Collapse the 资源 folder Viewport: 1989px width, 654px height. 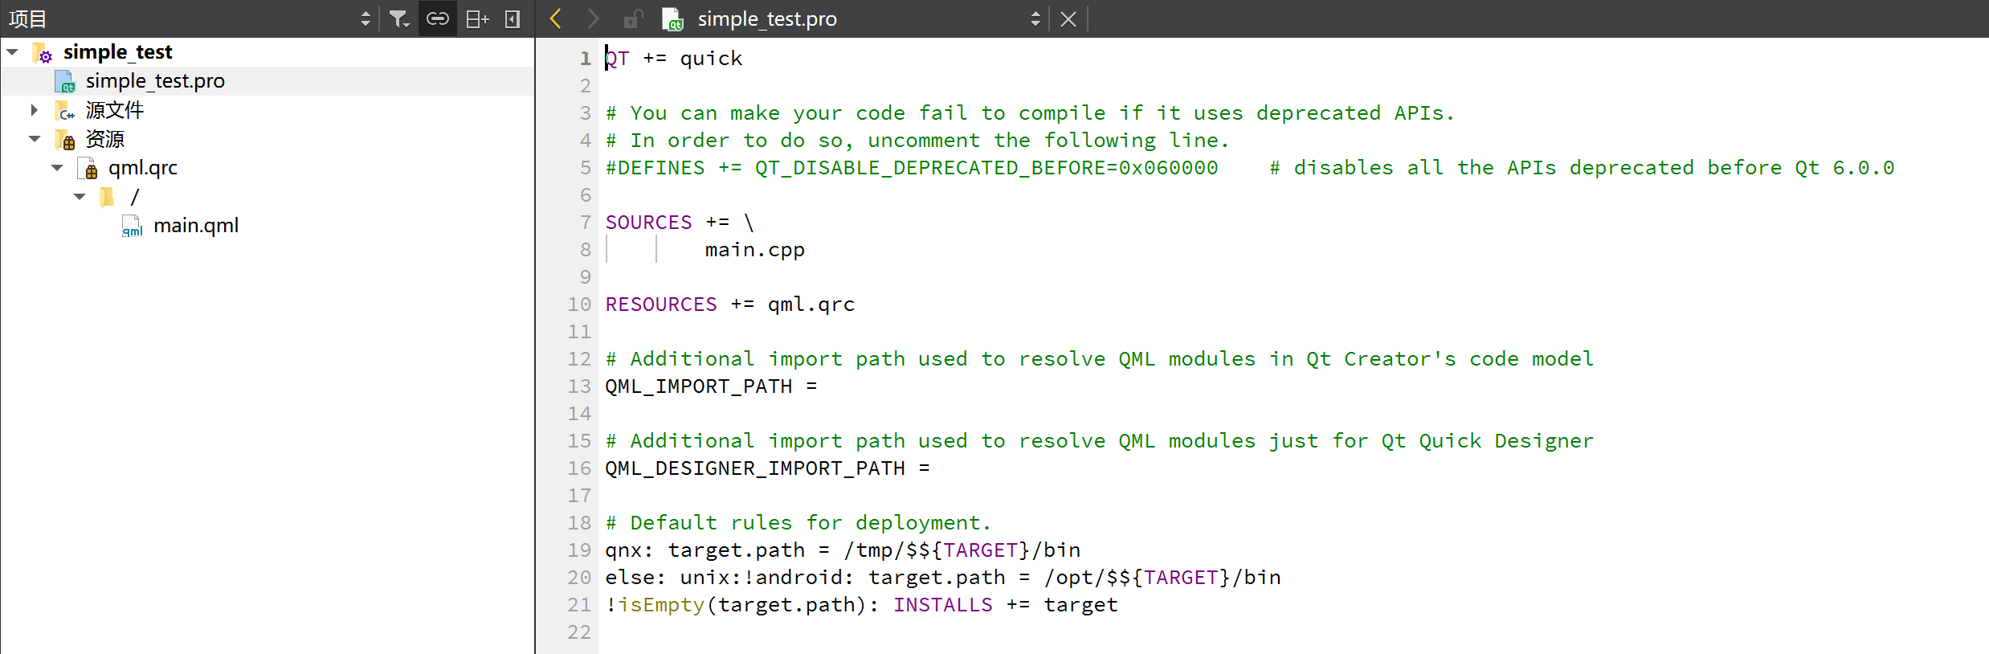click(x=35, y=139)
